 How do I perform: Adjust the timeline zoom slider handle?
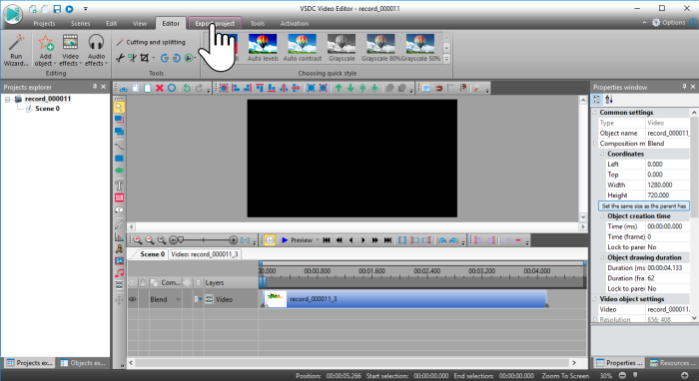point(181,240)
